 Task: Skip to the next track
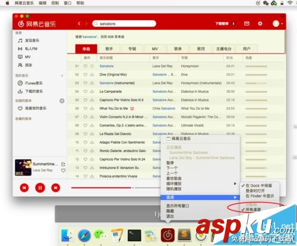coord(56,188)
